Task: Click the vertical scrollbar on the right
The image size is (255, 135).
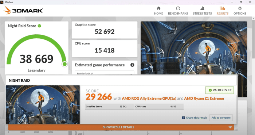Action: [x=254, y=39]
